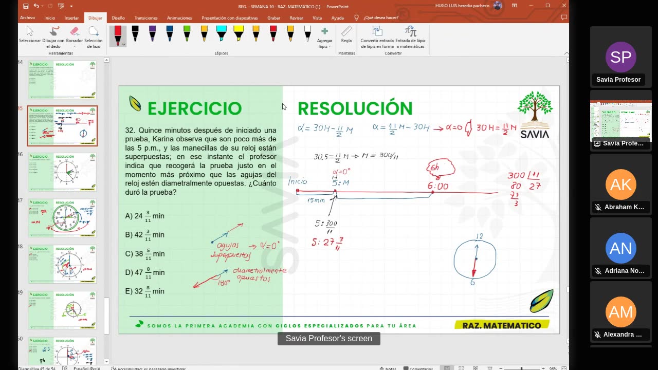Toggle the Regla ruler
Viewport: 658px width, 370px height.
click(x=346, y=34)
